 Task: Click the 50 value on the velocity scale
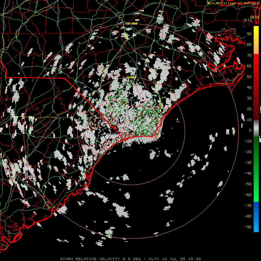249,77
